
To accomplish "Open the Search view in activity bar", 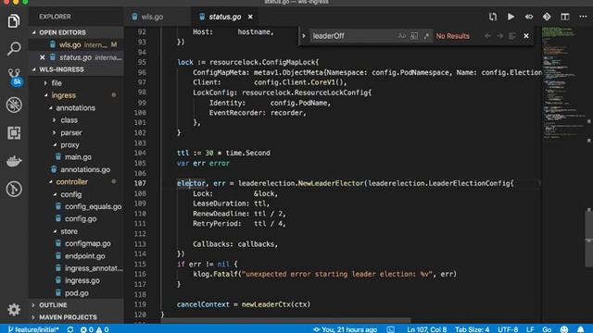I will point(14,48).
